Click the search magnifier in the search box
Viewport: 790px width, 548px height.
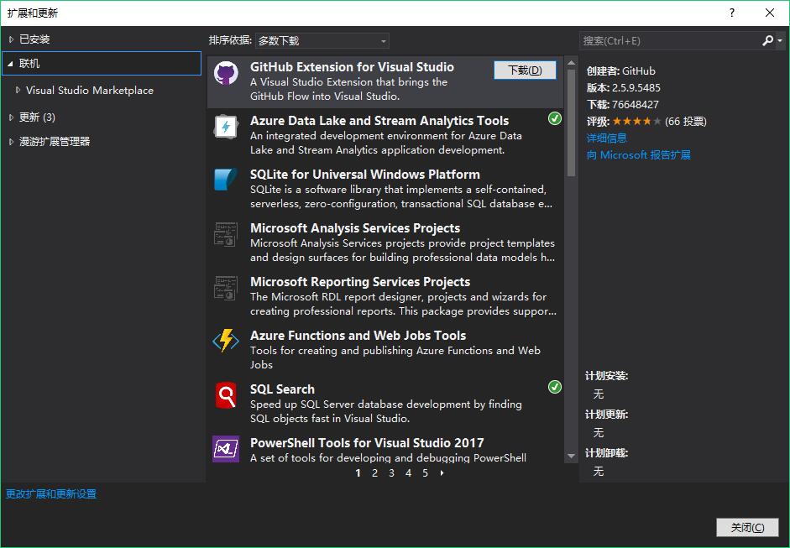point(767,40)
